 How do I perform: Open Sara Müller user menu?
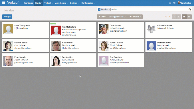click(x=185, y=3)
